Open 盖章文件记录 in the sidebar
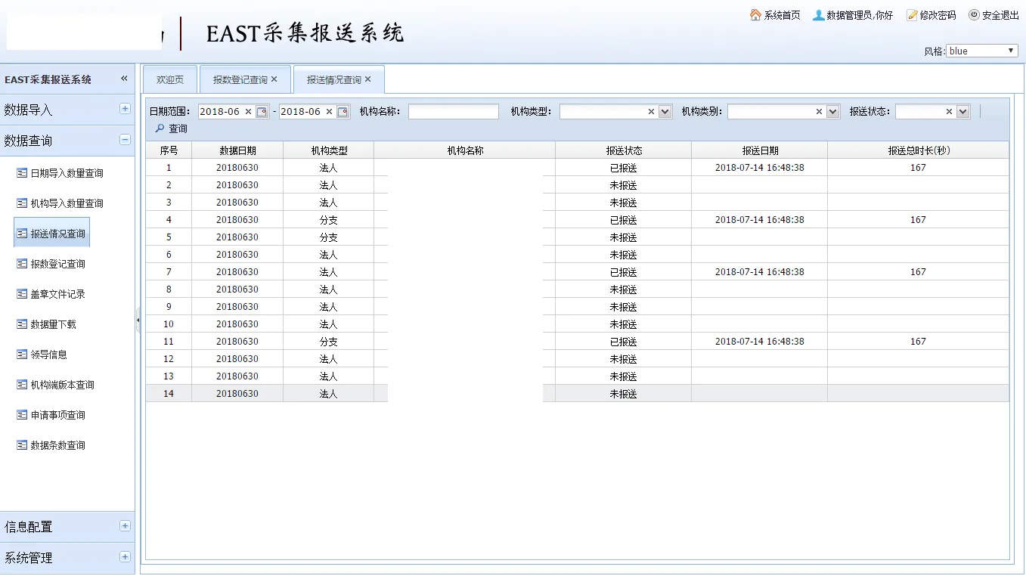Screen dimensions: 1026x579 coord(57,294)
